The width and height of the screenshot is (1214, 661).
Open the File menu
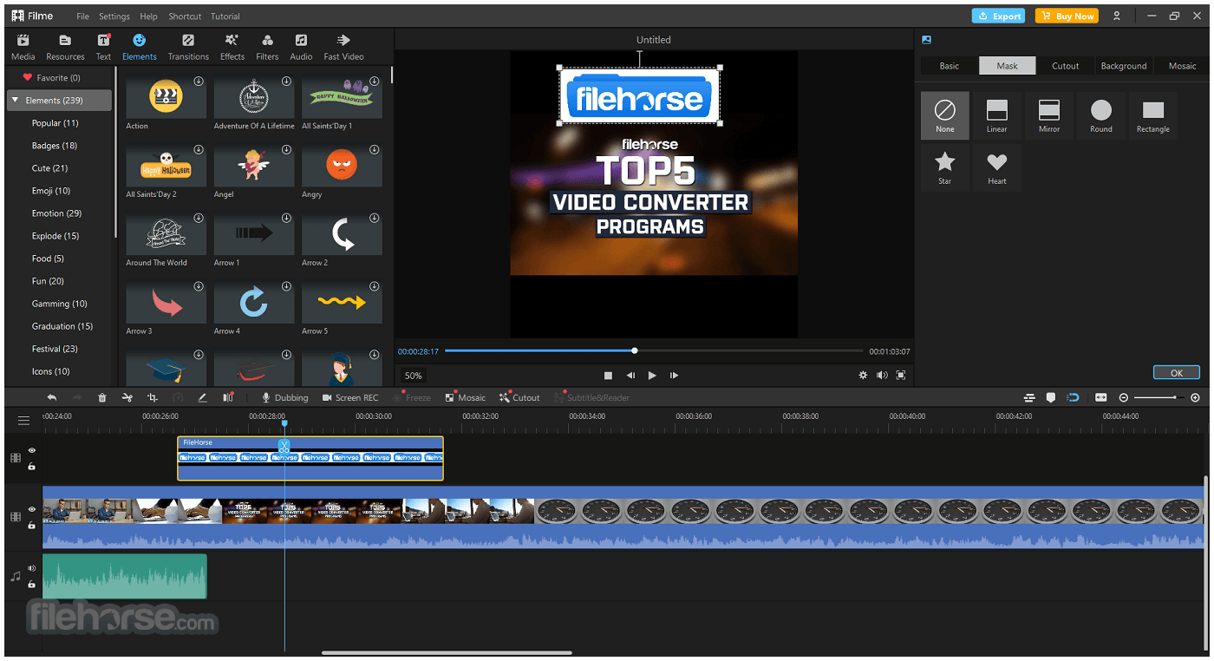[82, 16]
